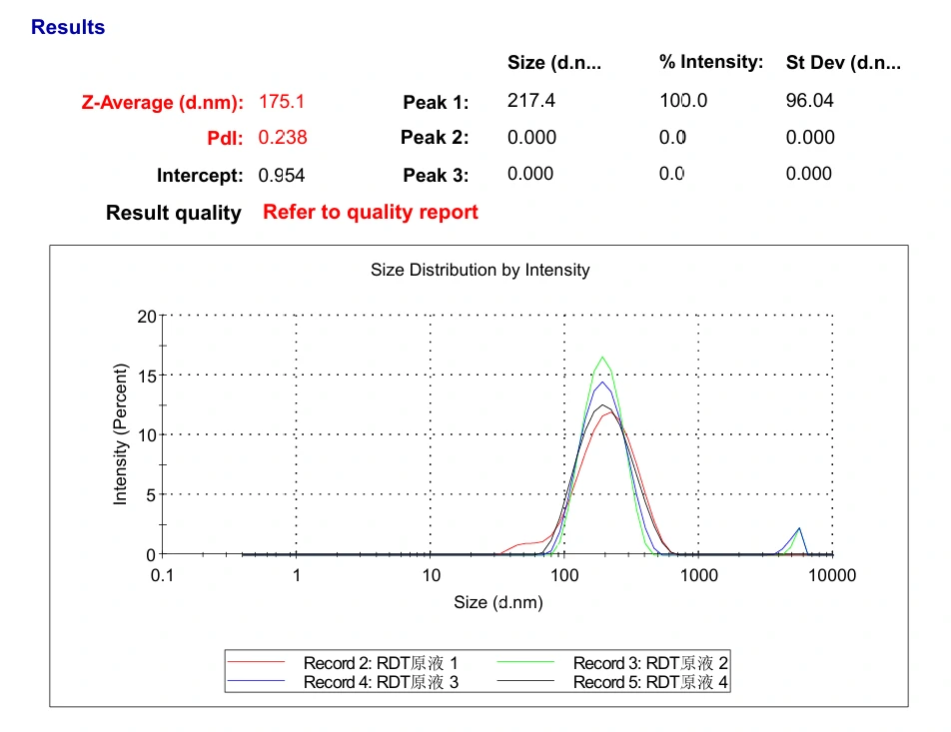The width and height of the screenshot is (951, 732).
Task: Select the blue Record 4 legend entry
Action: click(x=381, y=682)
